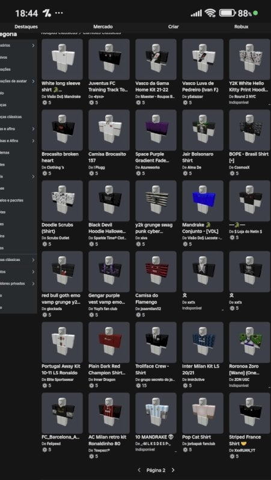Open Camisa do Flamengo thumbnail

pos(156,272)
